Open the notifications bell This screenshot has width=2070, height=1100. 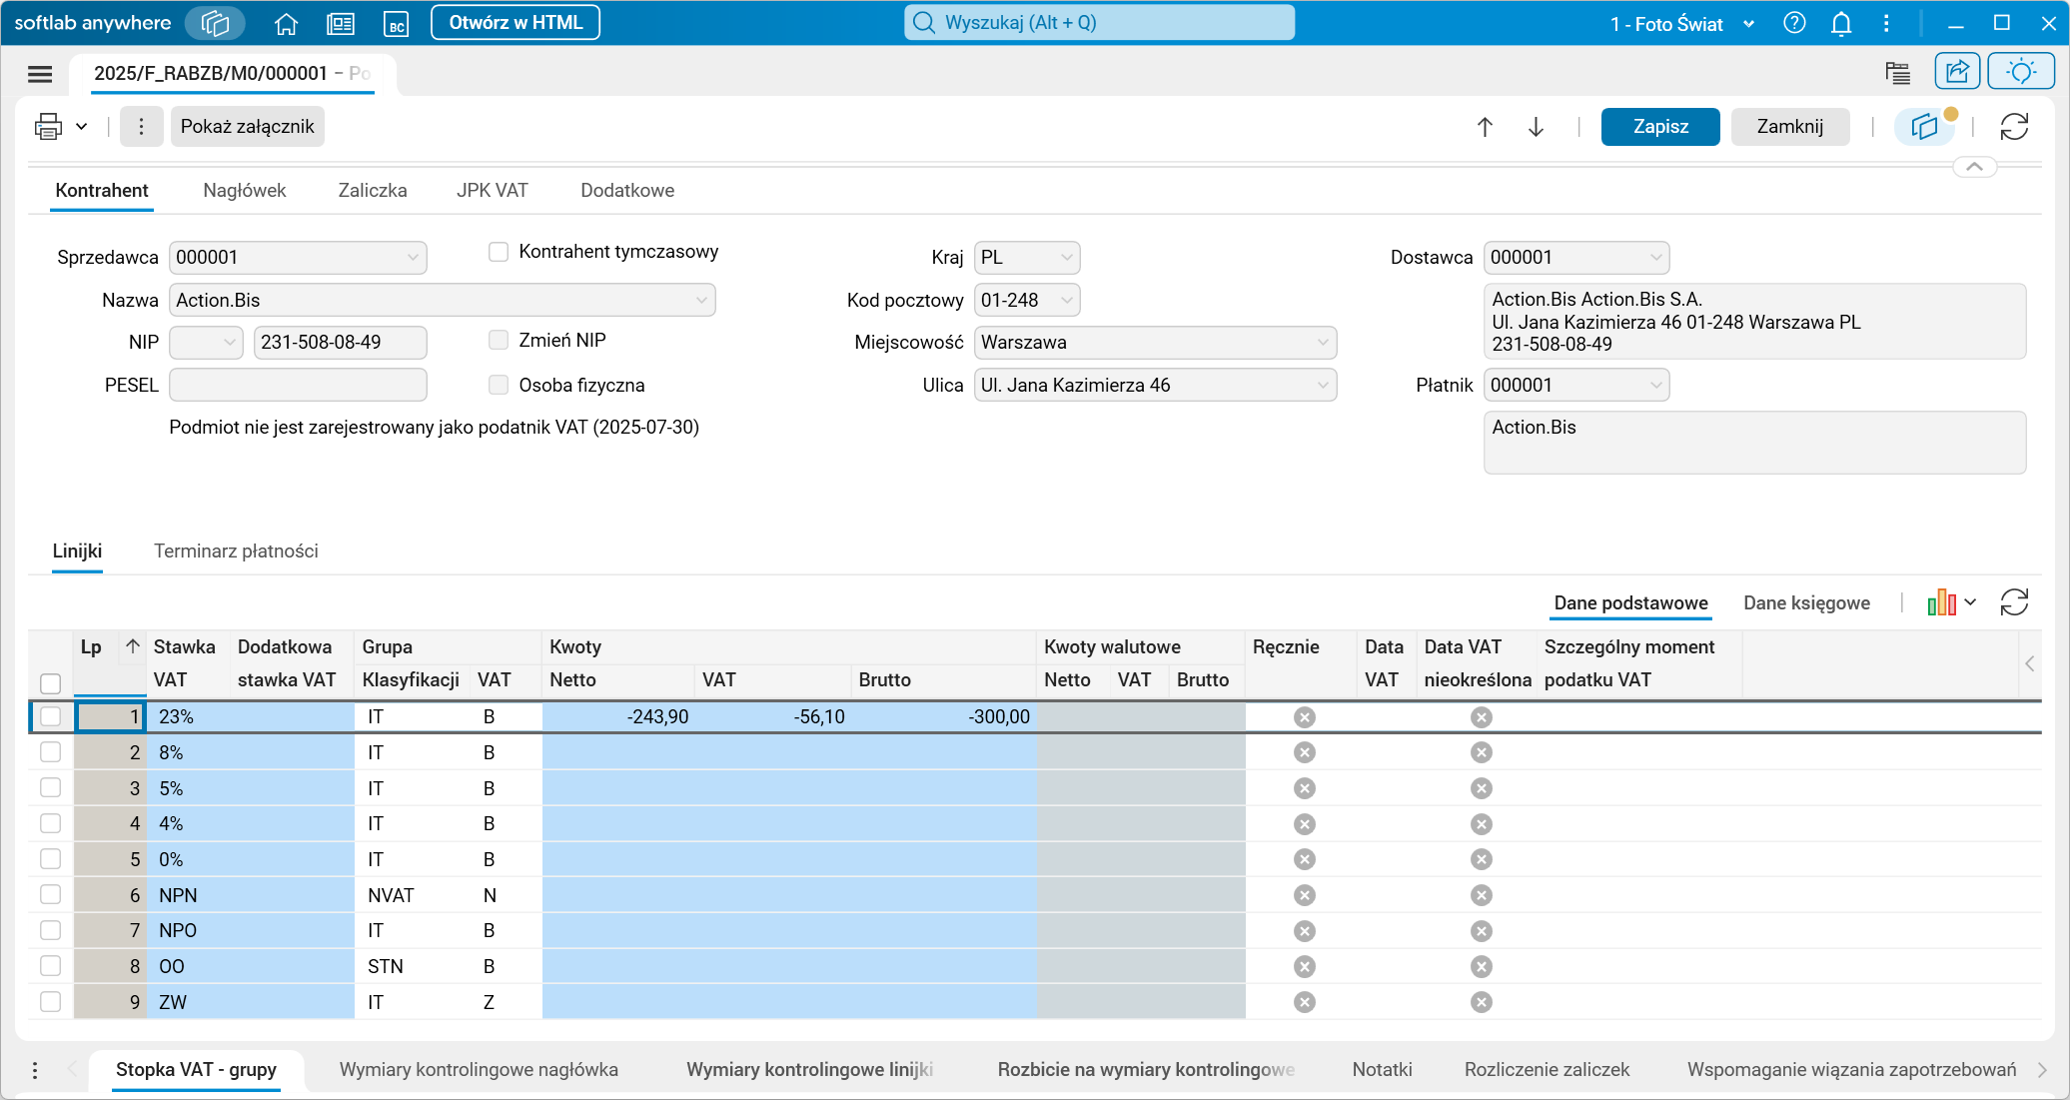(1840, 23)
